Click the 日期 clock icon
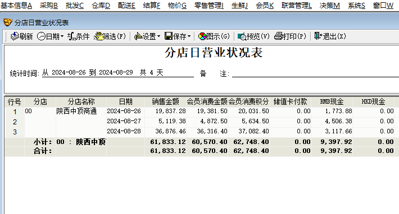The width and height of the screenshot is (399, 214). 41,36
